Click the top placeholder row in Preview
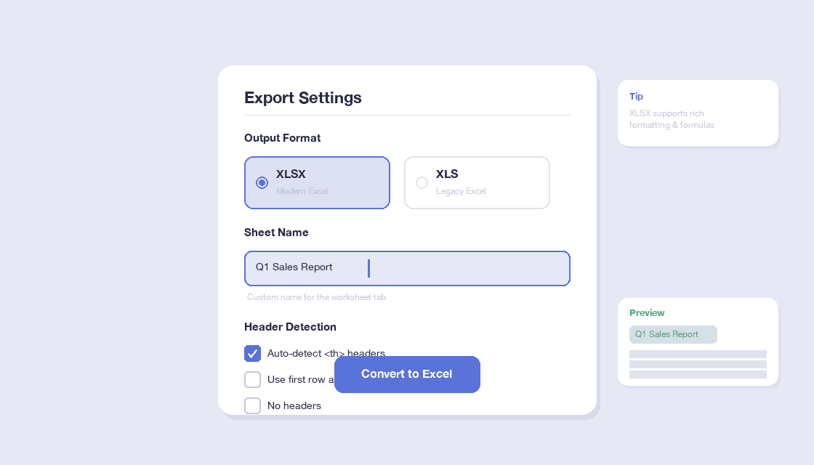This screenshot has width=814, height=465. (698, 355)
